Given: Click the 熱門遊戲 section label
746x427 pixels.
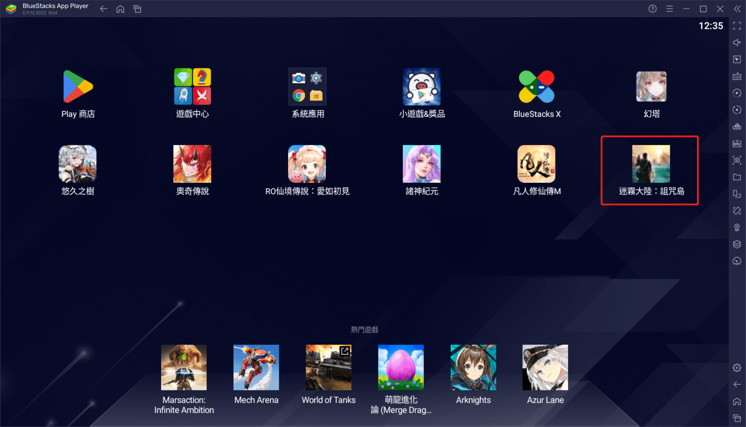Looking at the screenshot, I should coord(365,329).
